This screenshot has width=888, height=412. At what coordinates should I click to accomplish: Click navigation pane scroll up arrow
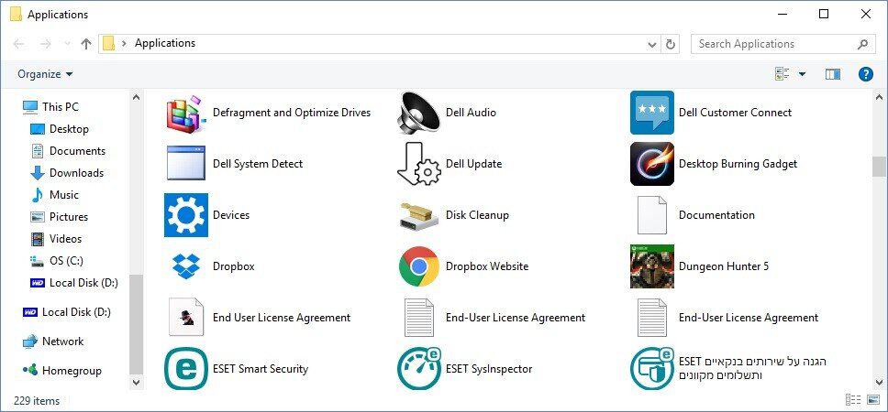point(136,97)
